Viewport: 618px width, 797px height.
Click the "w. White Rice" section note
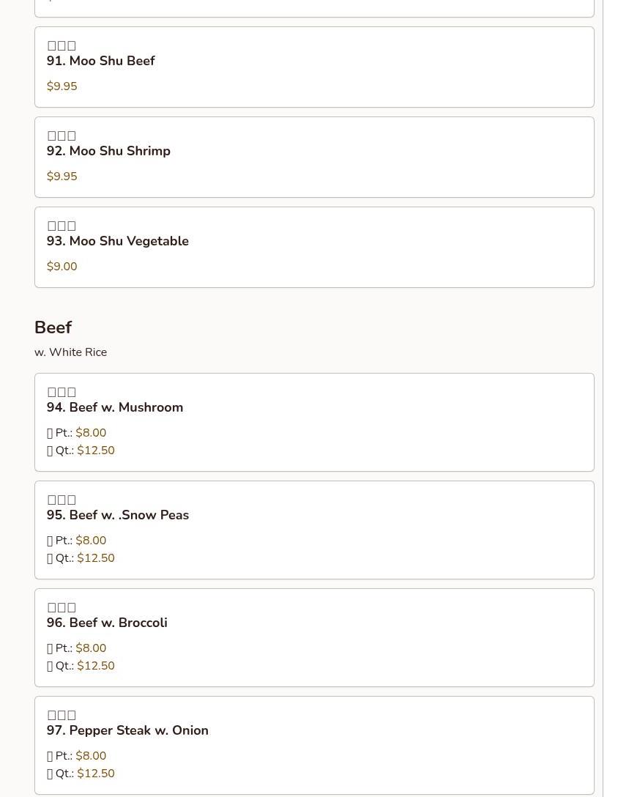[70, 352]
